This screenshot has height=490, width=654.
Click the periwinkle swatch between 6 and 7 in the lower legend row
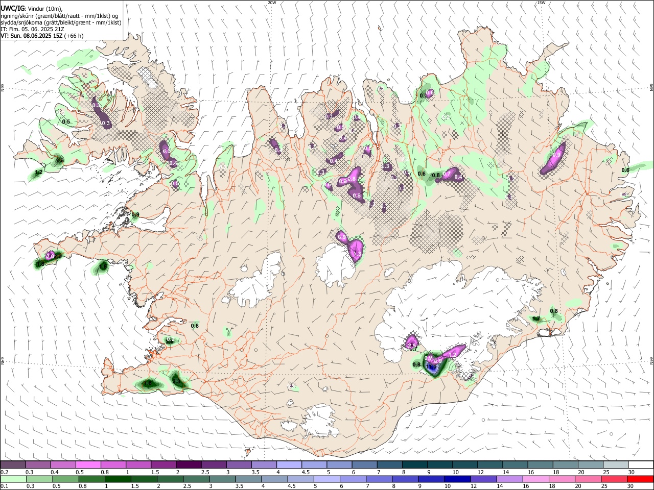[353, 479]
